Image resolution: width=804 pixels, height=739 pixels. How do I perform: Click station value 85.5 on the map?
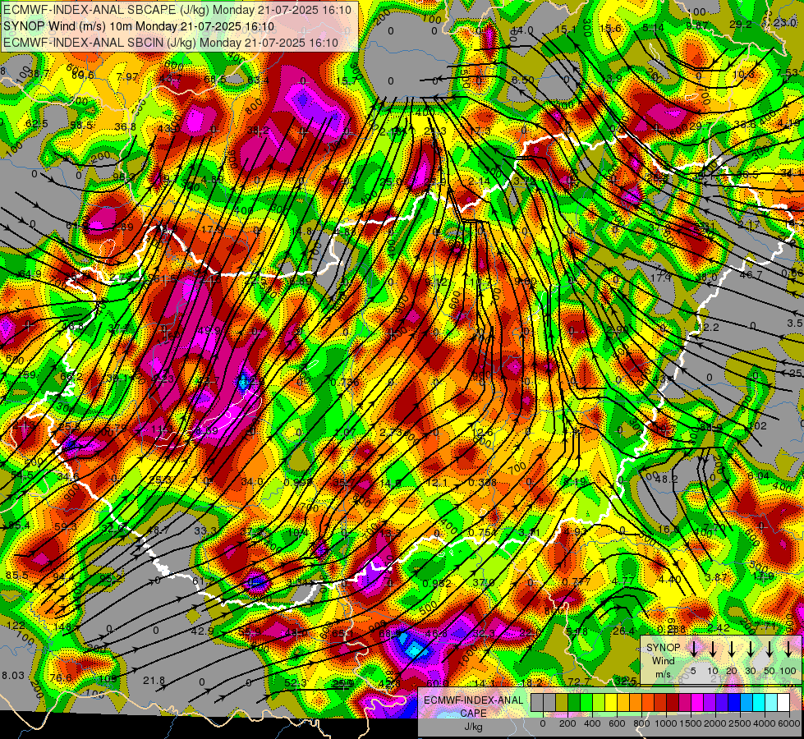coord(17,576)
